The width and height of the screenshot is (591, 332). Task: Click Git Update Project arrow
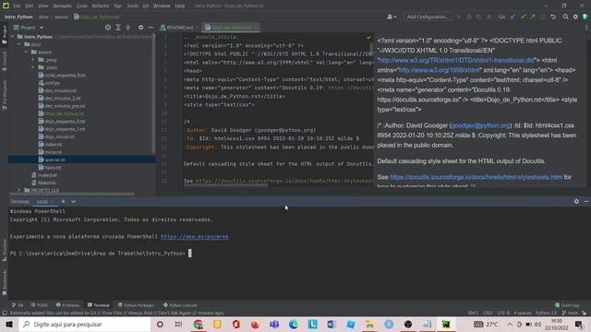(x=513, y=17)
